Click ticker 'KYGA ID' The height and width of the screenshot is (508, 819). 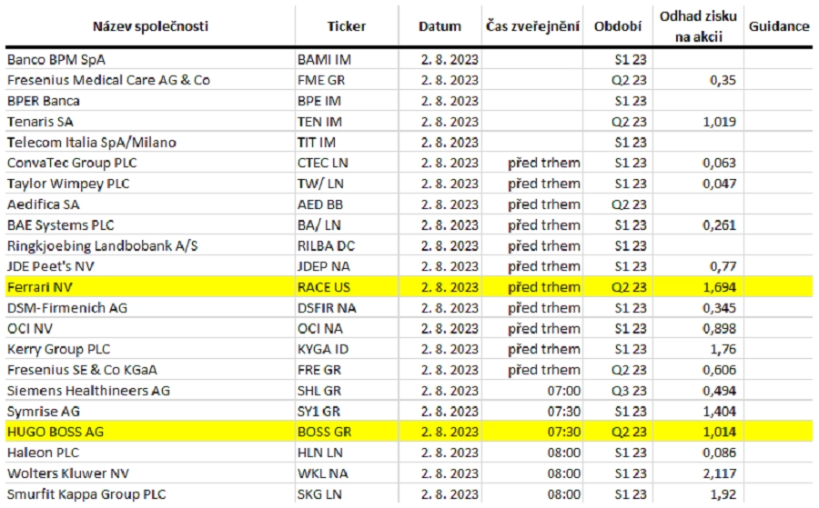coord(323,350)
